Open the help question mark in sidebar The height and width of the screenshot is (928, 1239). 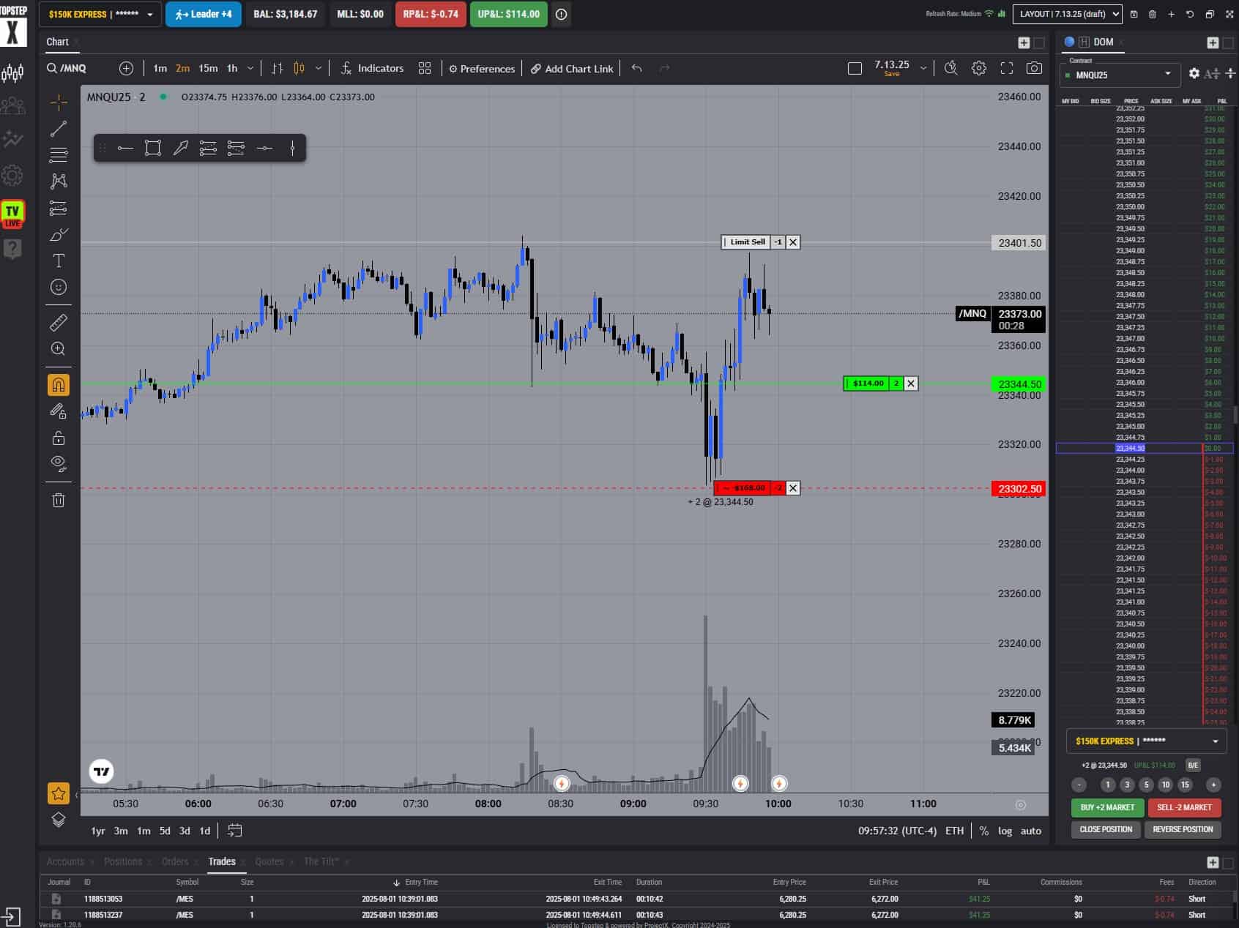[12, 249]
